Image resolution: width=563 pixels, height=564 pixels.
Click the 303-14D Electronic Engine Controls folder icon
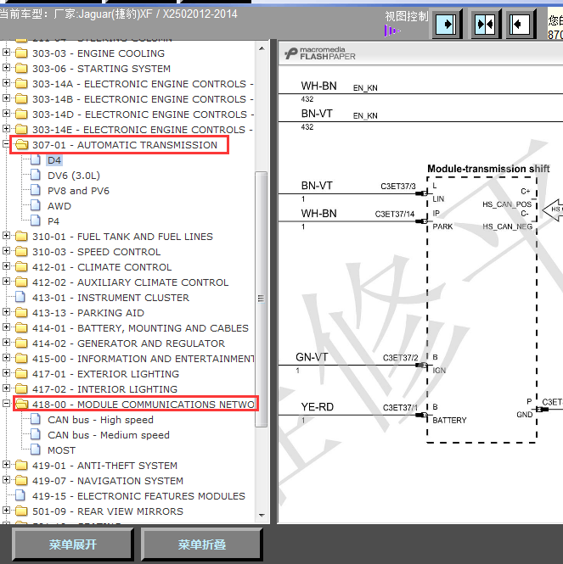coord(21,114)
